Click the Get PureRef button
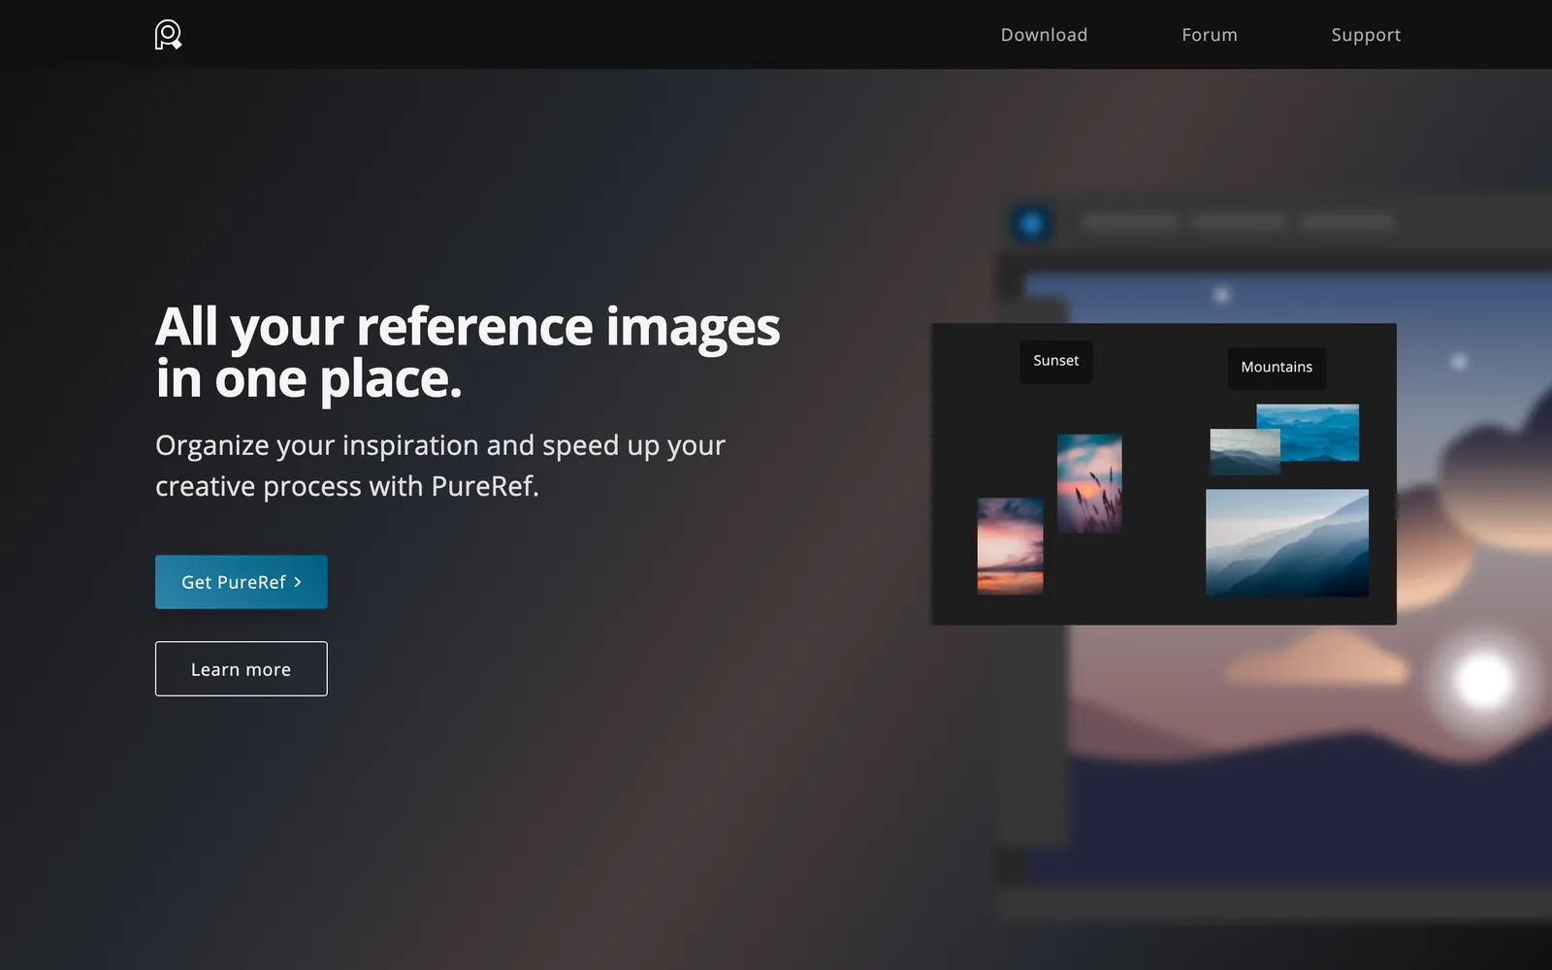 pyautogui.click(x=242, y=582)
